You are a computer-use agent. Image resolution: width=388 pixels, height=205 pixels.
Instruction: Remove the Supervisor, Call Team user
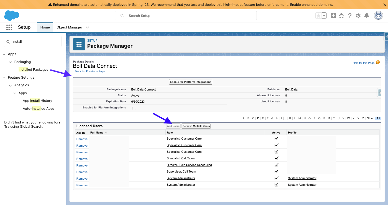pyautogui.click(x=82, y=172)
